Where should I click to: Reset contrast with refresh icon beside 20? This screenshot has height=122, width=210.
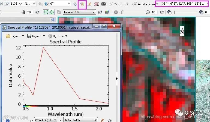[x=37, y=12]
